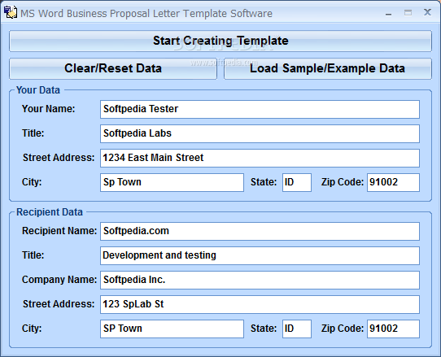The image size is (441, 357).
Task: Click the Zip Code field in Your Data
Action: point(393,182)
